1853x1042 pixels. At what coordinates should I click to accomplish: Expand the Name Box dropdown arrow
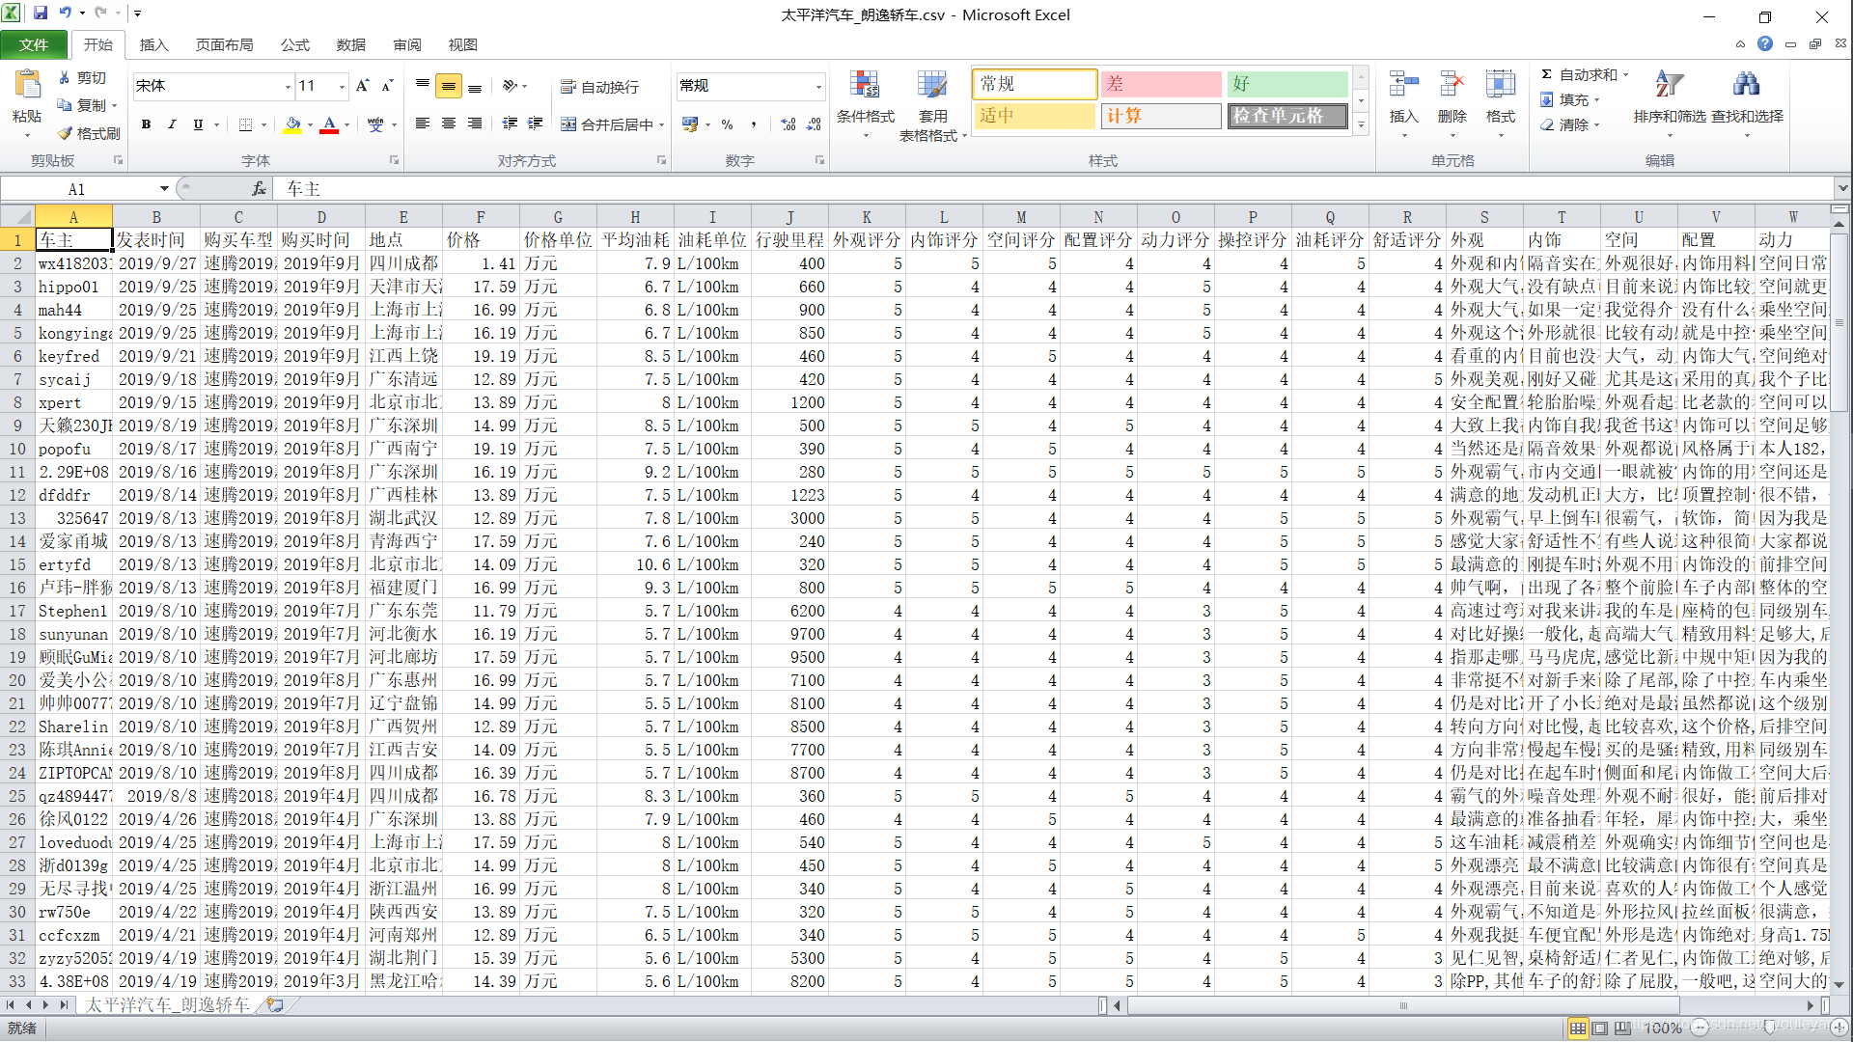tap(164, 189)
